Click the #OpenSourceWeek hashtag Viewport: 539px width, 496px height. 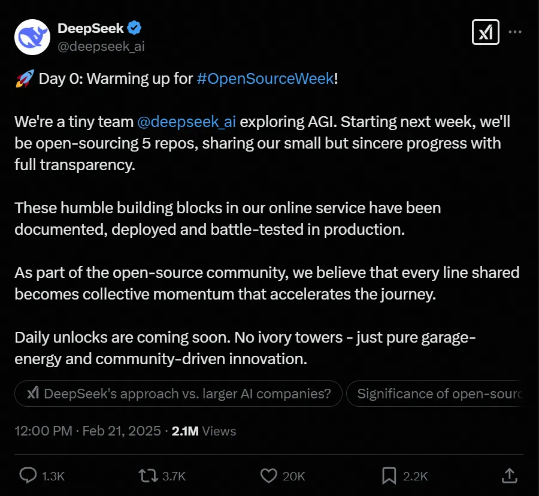(265, 78)
